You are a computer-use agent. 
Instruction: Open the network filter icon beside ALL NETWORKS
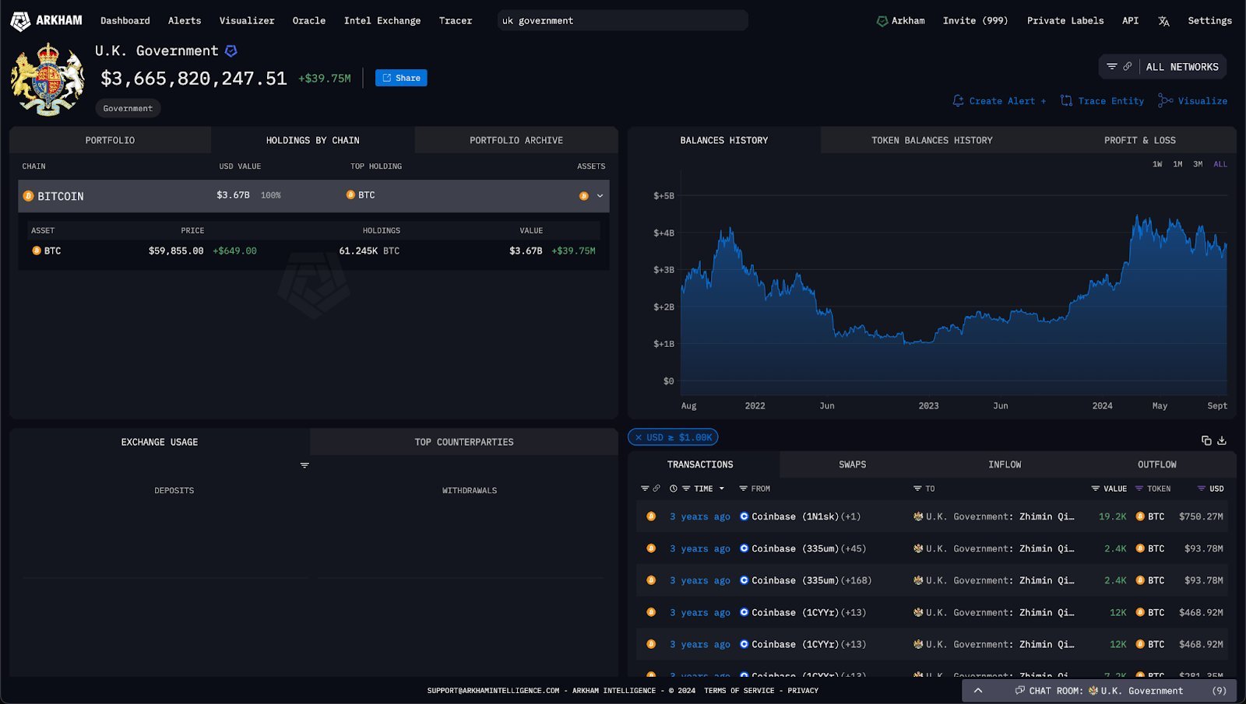coord(1112,66)
